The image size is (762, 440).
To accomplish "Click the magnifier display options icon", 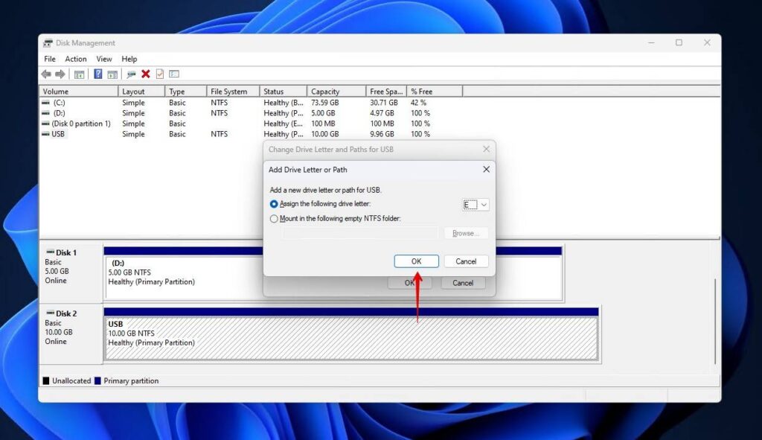I will (x=131, y=74).
